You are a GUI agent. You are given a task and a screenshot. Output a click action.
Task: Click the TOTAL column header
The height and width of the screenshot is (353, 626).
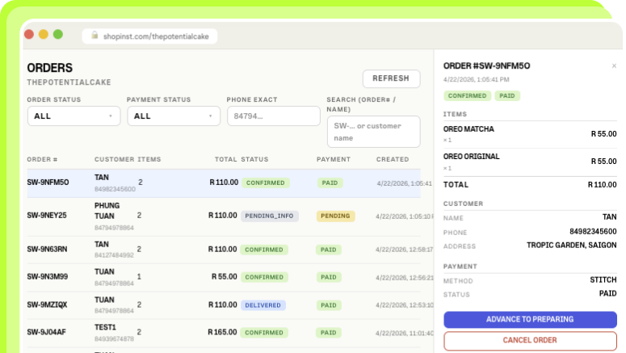226,159
